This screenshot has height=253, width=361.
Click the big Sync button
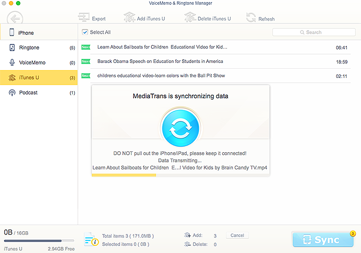click(x=323, y=240)
